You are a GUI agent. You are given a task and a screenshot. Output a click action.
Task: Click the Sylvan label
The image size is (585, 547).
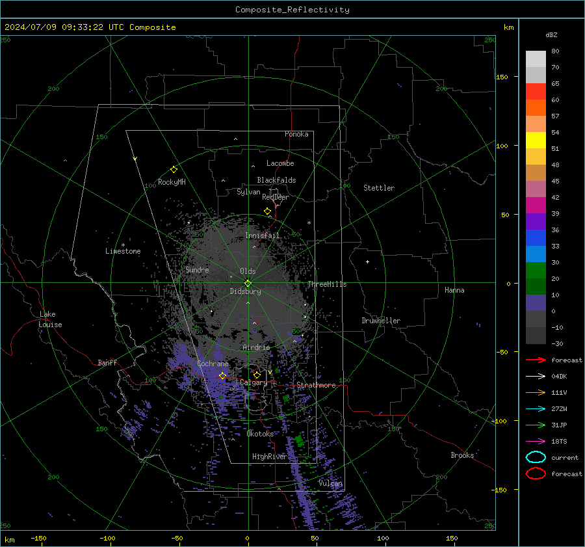(248, 192)
